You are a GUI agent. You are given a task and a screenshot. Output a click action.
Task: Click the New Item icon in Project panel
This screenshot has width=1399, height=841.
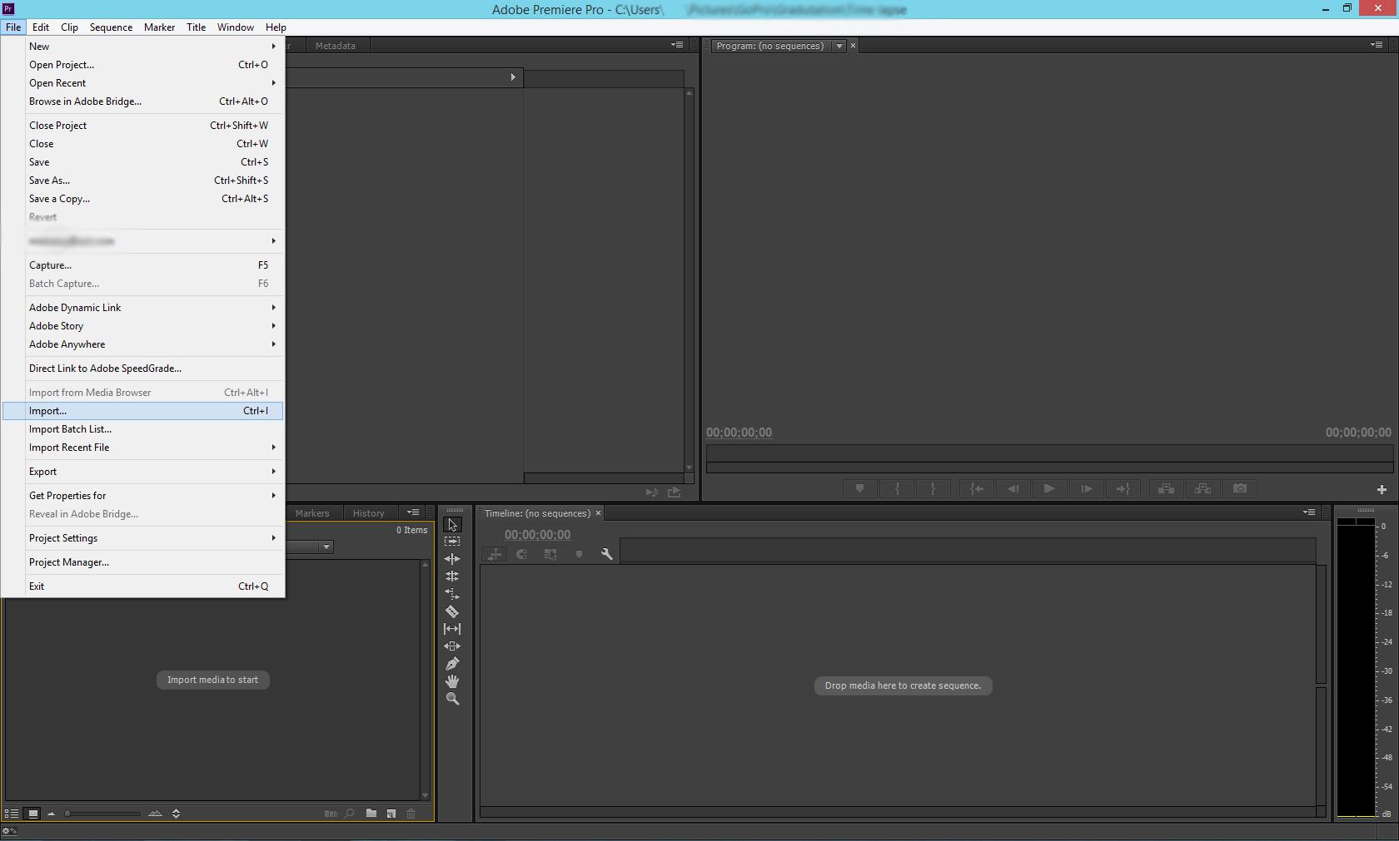(x=391, y=814)
